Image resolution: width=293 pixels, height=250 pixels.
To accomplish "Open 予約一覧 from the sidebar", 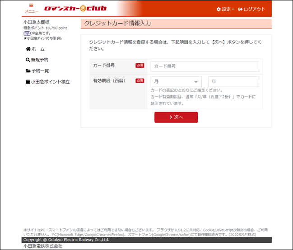I will (40, 71).
